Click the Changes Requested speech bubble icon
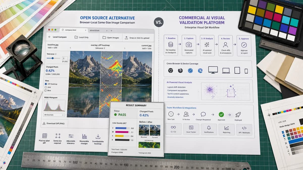The image size is (303, 170). 203,114
